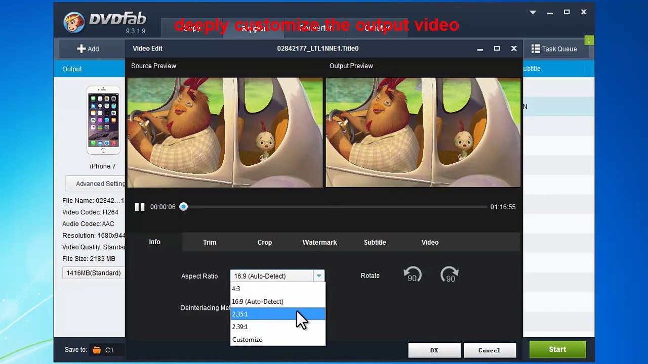The width and height of the screenshot is (648, 364).
Task: Select 16:9 (Auto-Detect) from the list
Action: pos(277,301)
